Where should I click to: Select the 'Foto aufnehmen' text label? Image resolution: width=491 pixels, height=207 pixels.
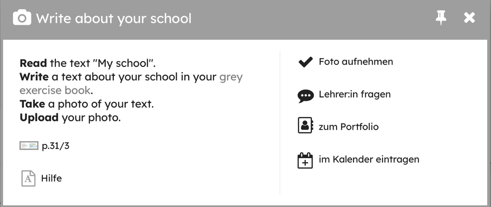click(x=356, y=62)
